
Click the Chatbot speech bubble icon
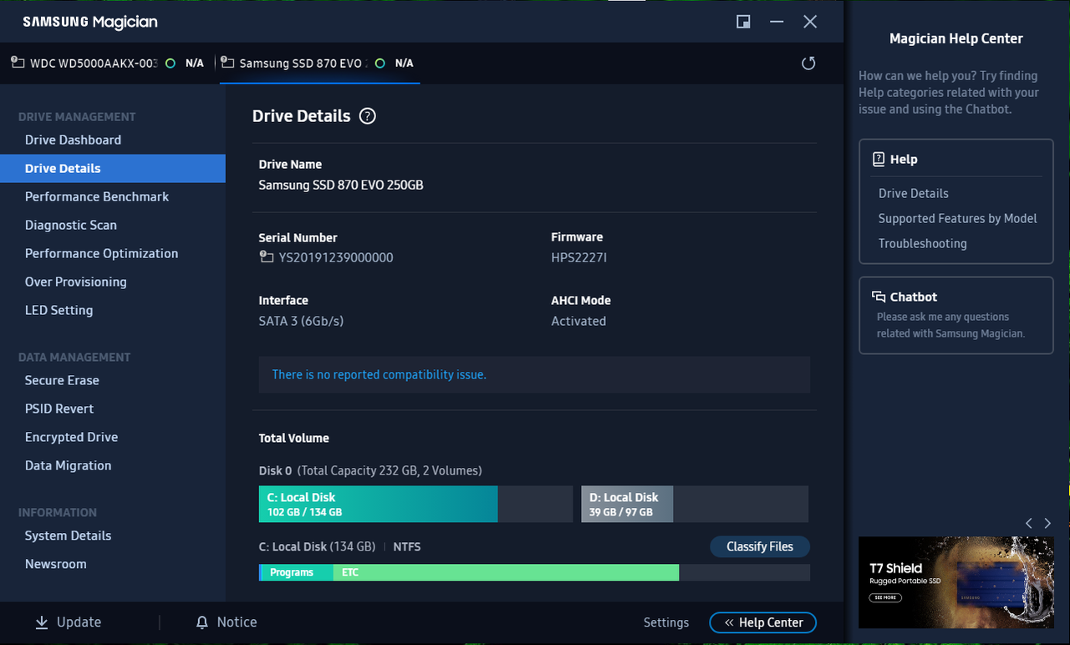879,297
